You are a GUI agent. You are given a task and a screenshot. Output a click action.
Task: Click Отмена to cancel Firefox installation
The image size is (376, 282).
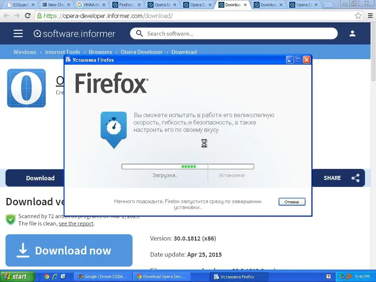pos(292,202)
